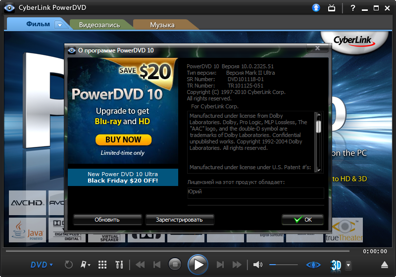This screenshot has width=396, height=277.
Task: Open the TV mode icon in title bar
Action: [x=332, y=8]
